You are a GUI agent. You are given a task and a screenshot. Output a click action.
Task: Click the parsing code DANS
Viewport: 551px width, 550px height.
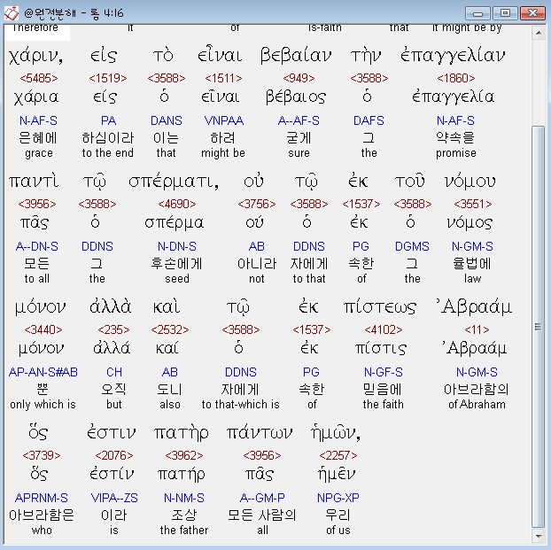click(167, 121)
